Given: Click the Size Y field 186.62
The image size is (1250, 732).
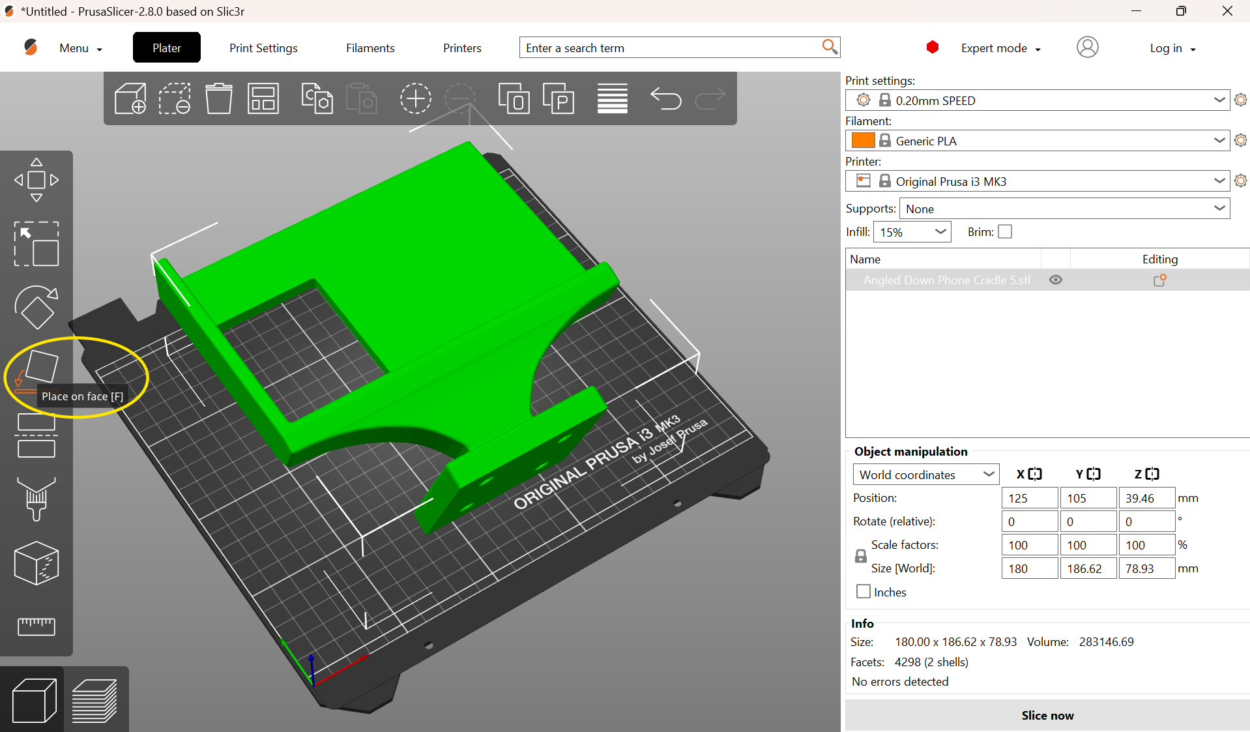Looking at the screenshot, I should click(1088, 568).
